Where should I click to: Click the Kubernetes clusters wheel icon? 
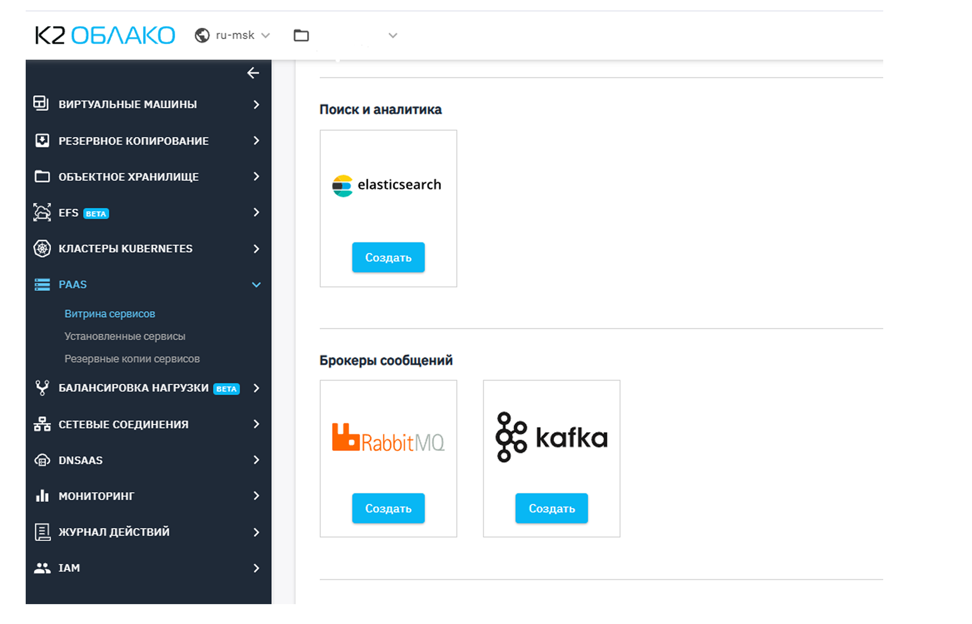click(x=42, y=249)
